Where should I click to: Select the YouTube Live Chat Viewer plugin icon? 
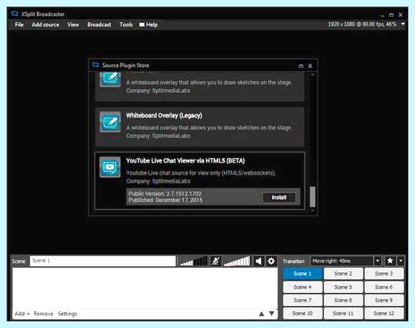click(110, 167)
